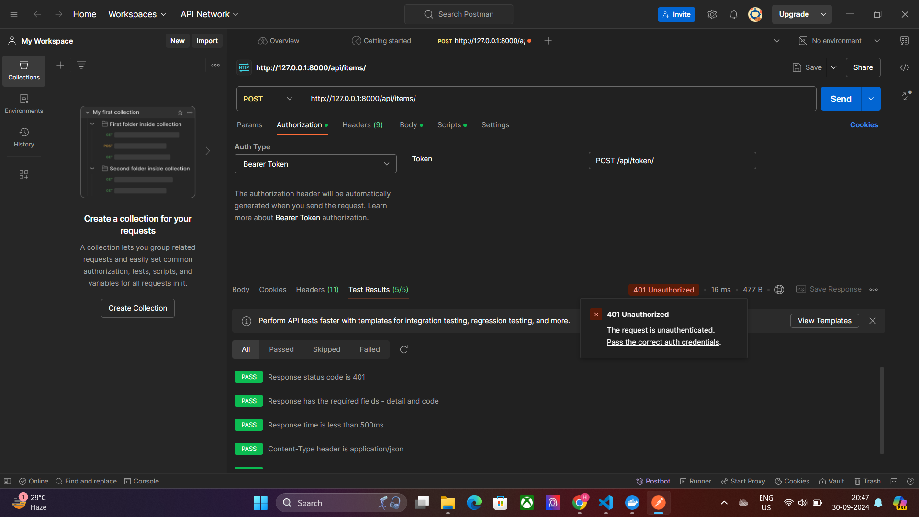Click the Create Collection button

tap(137, 308)
